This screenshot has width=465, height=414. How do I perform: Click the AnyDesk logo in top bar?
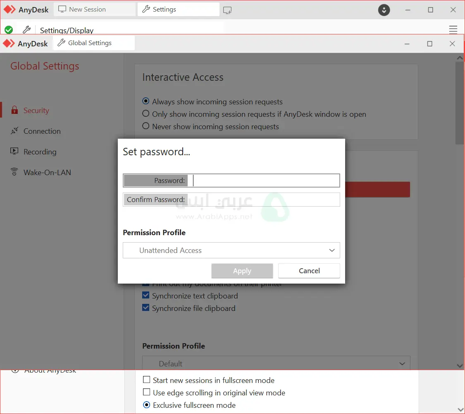10,10
